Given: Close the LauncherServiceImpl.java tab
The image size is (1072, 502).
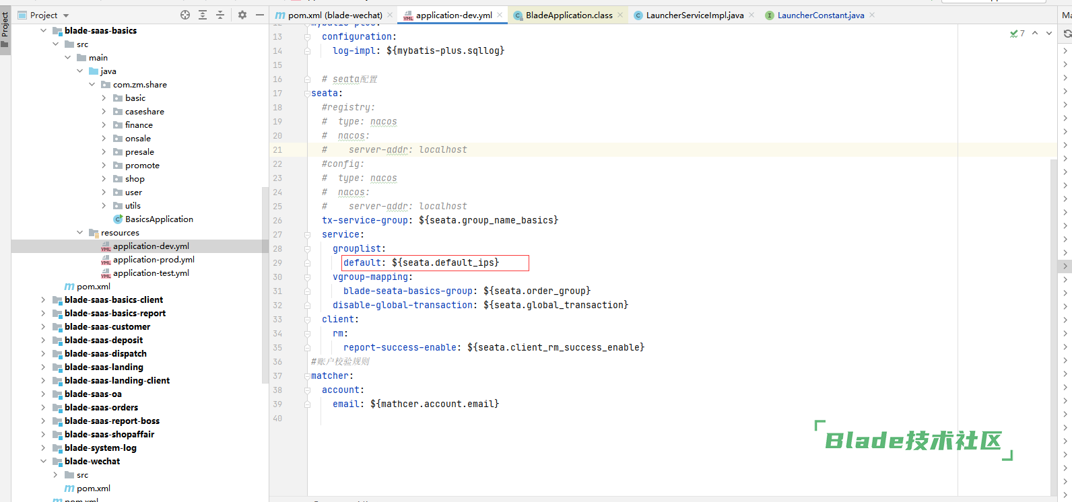Looking at the screenshot, I should point(751,15).
